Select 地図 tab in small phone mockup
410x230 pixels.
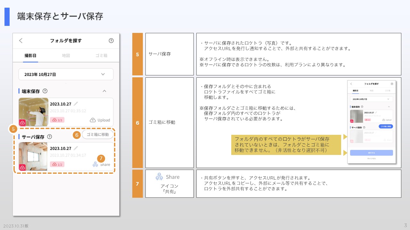tap(372, 91)
